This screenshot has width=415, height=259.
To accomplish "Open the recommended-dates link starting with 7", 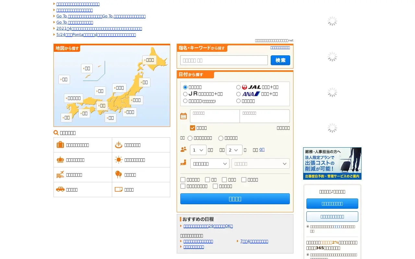I will (254, 241).
